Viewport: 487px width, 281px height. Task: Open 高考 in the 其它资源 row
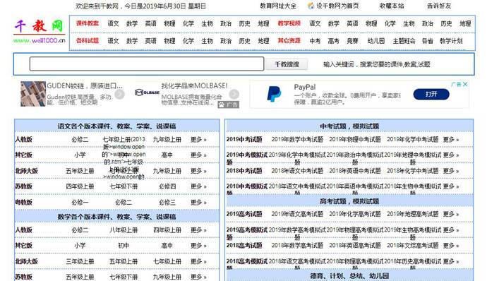(x=333, y=41)
